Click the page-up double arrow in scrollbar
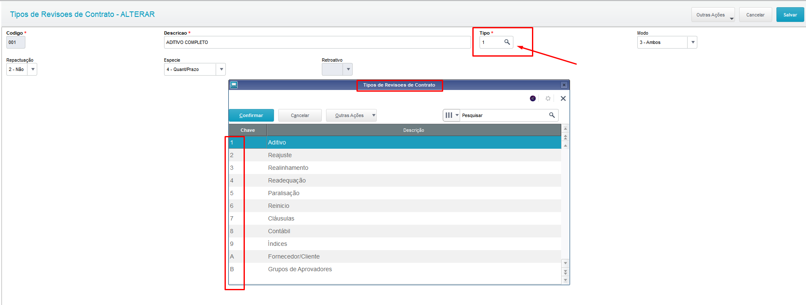 pyautogui.click(x=565, y=137)
